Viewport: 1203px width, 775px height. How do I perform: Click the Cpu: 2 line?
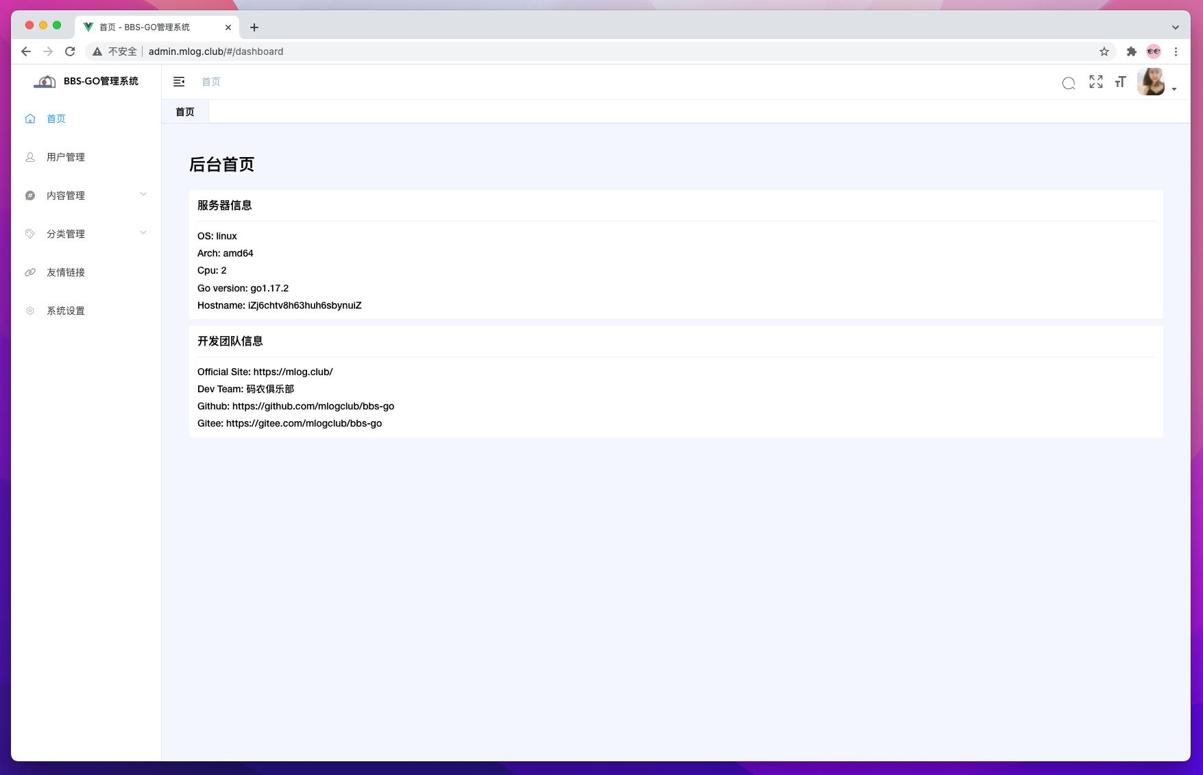(212, 270)
